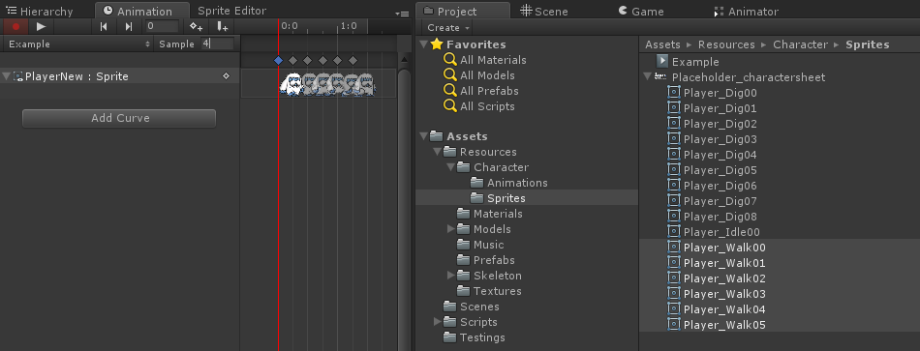Select the first blue keyframe on timeline

[278, 60]
